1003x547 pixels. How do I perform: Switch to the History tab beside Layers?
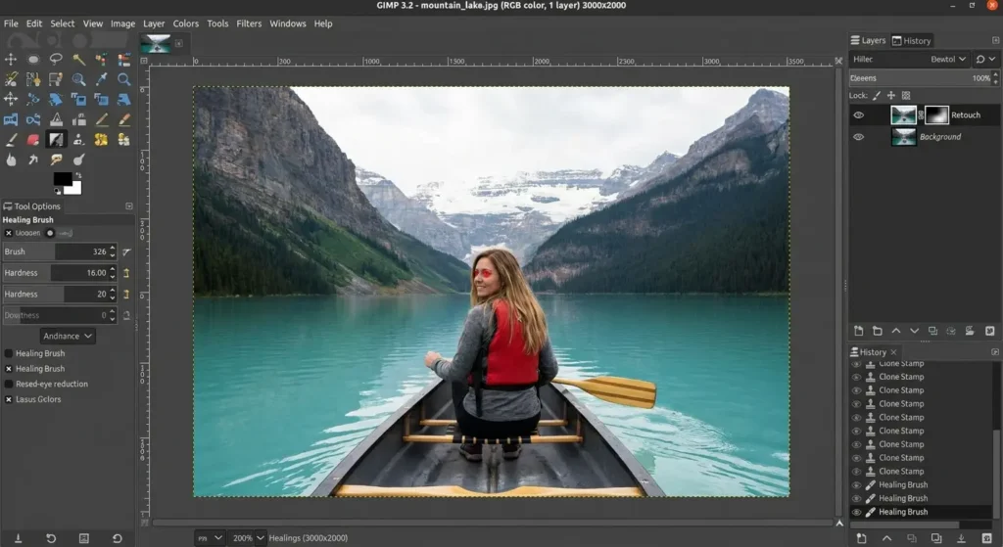click(x=912, y=40)
